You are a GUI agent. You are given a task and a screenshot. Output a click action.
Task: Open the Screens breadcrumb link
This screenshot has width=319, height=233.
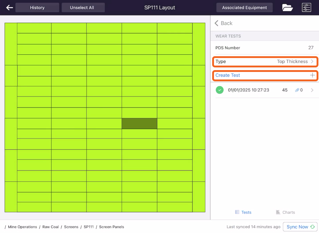[71, 227]
